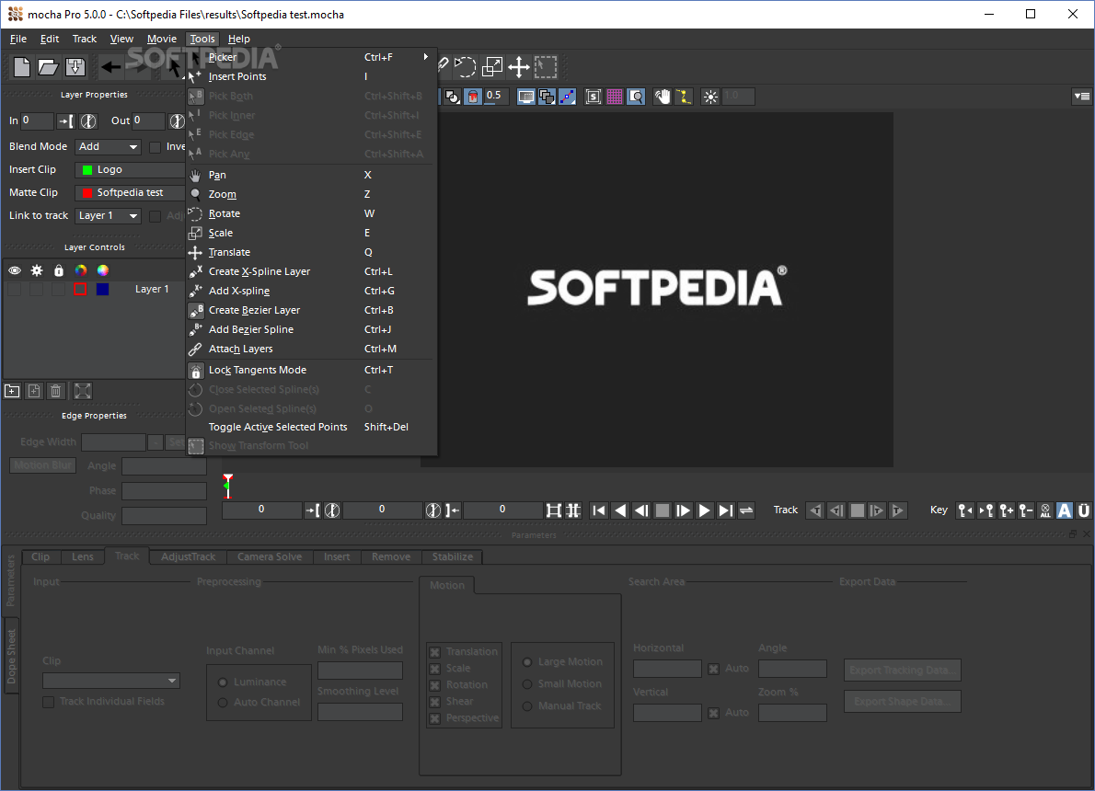Toggle the Autokey 'A' button
This screenshot has height=791, width=1095.
pos(1065,510)
